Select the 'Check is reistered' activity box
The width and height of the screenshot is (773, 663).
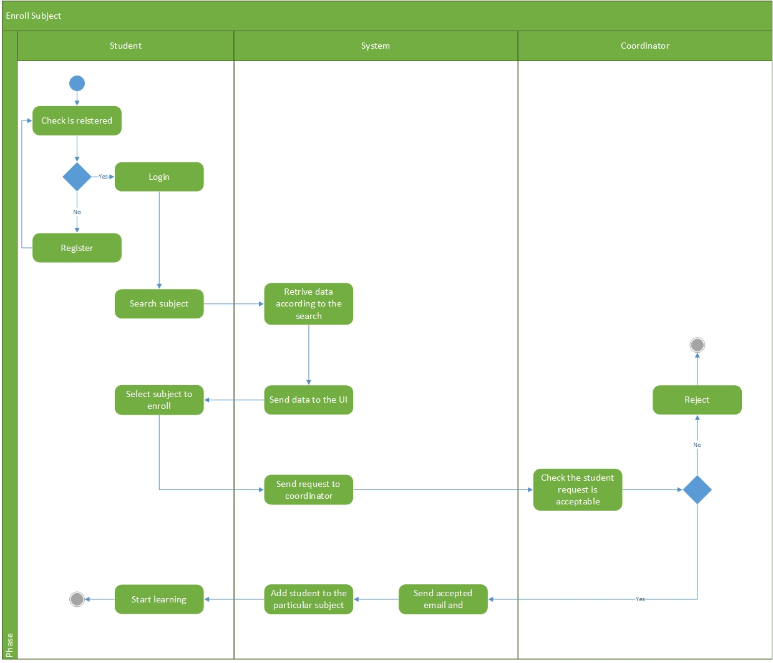coord(77,120)
